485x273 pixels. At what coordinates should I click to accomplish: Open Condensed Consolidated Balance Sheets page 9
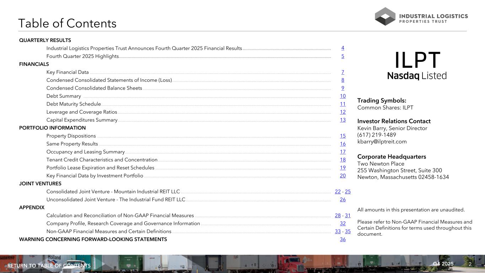343,88
